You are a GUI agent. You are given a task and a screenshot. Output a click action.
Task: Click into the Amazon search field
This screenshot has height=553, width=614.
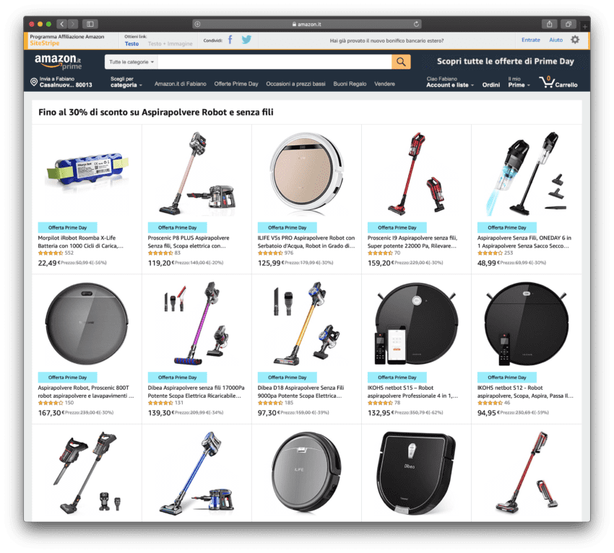click(x=274, y=62)
